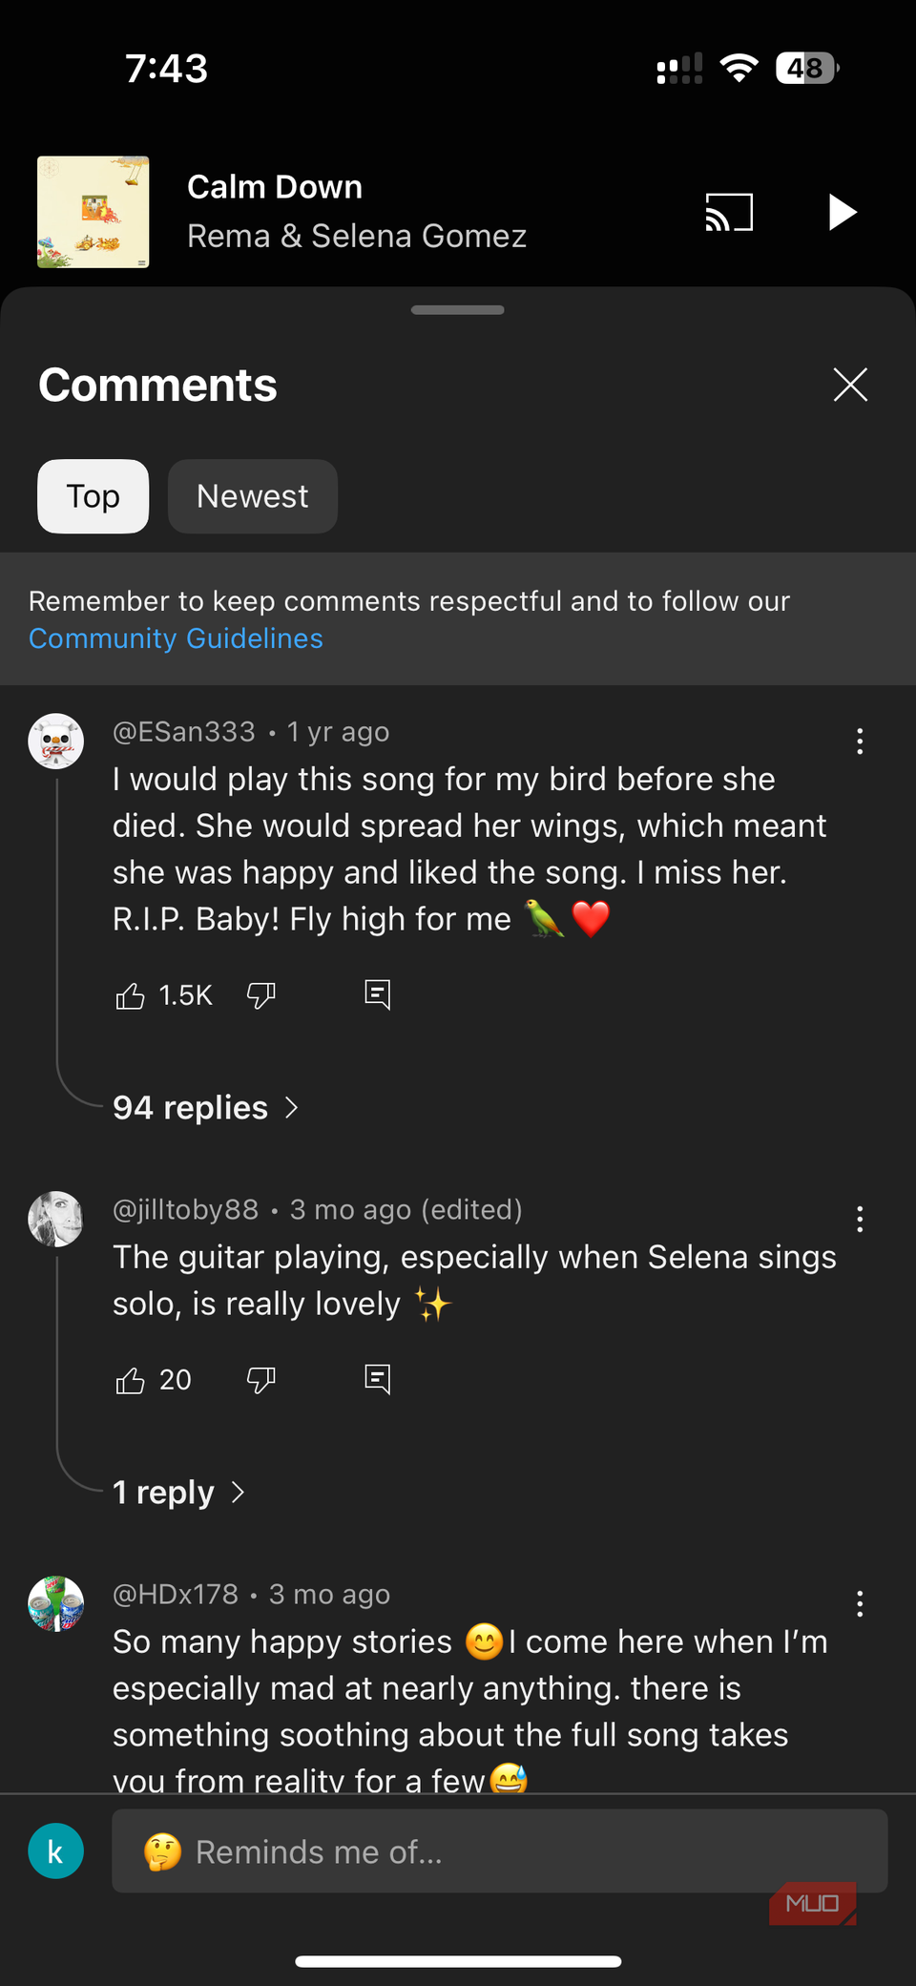Screen dimensions: 916x1986
Task: Tap the comments sheet drag handle
Action: [x=457, y=310]
